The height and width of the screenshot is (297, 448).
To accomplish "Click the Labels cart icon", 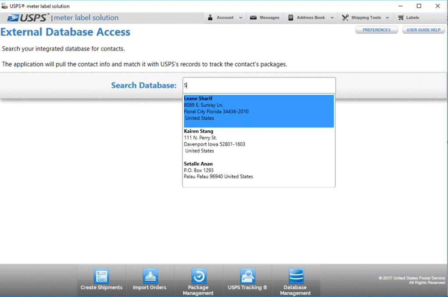I will pos(401,18).
